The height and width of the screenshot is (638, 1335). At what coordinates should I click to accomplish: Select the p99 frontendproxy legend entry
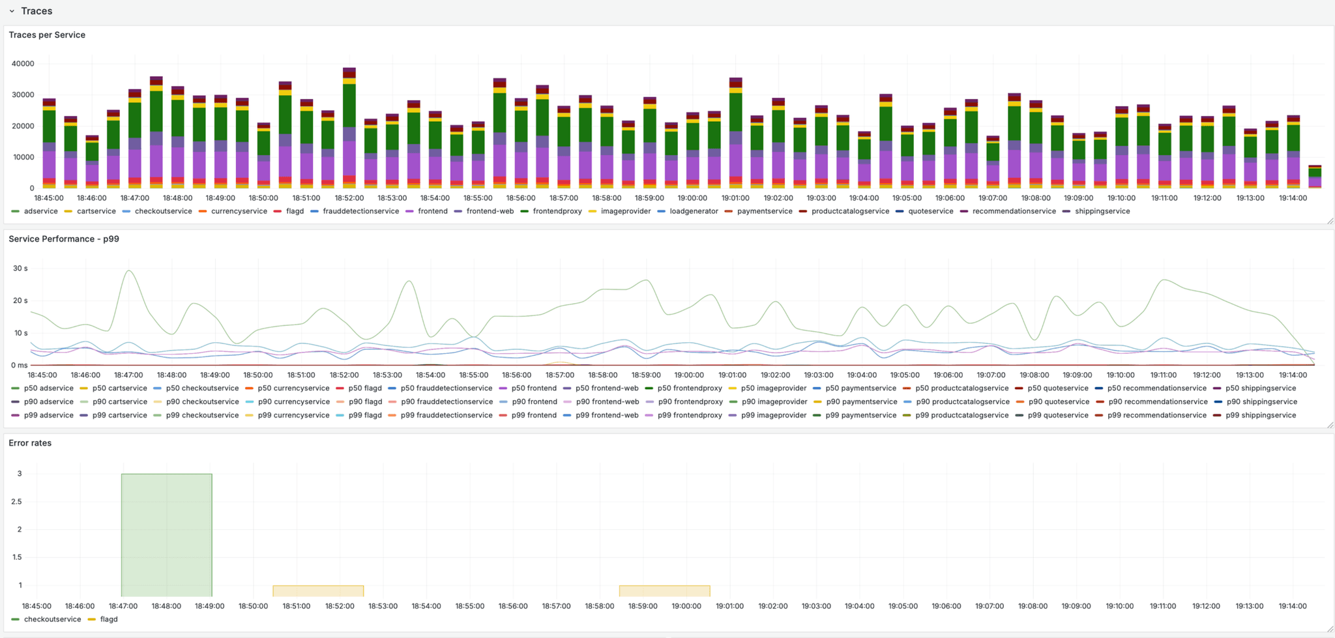[x=688, y=415]
